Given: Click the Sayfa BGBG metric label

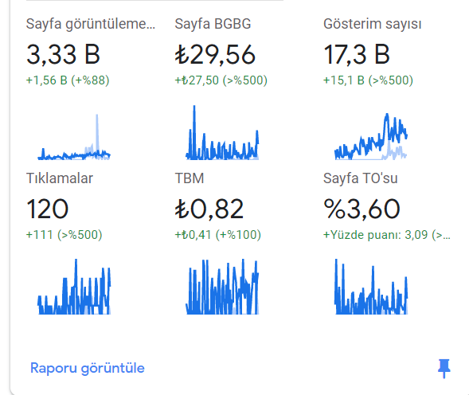Looking at the screenshot, I should 213,24.
